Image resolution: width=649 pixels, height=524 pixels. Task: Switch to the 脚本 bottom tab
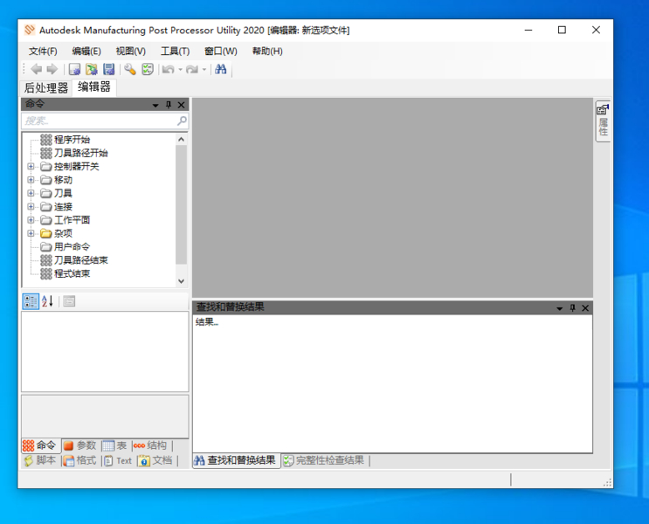pyautogui.click(x=39, y=460)
